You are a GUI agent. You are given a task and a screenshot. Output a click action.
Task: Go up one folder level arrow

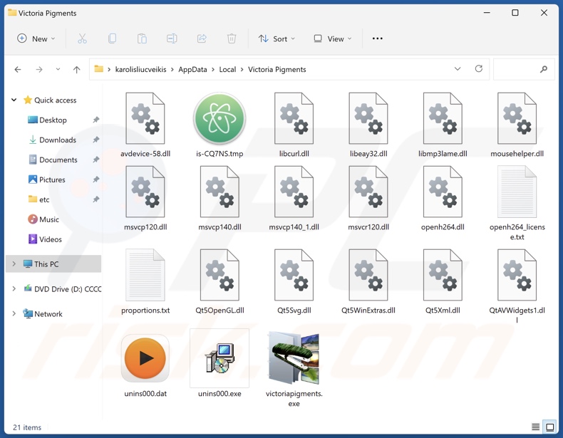point(76,70)
